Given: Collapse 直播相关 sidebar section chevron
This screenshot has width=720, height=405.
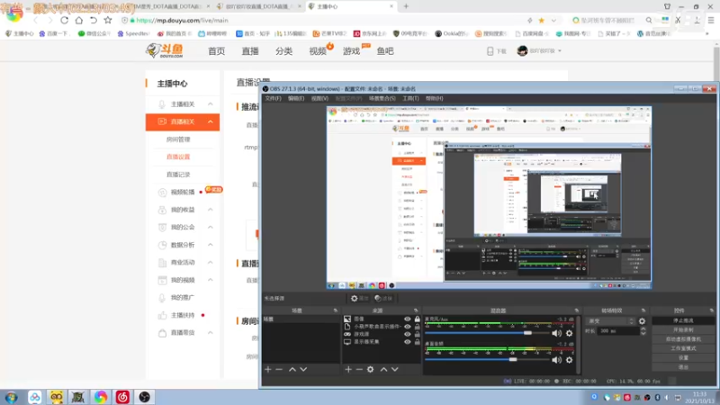Looking at the screenshot, I should tap(211, 121).
